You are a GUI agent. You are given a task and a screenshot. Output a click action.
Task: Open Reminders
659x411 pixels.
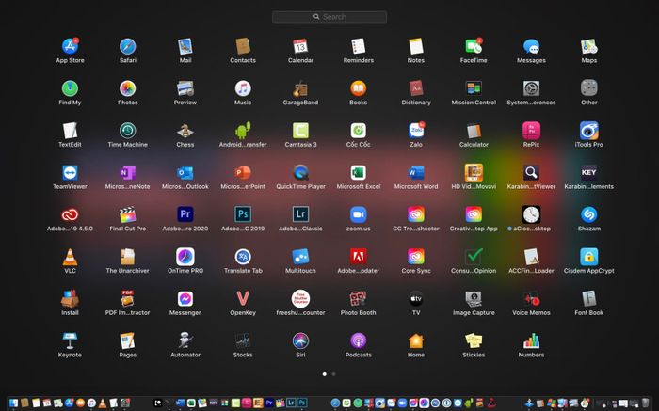358,46
